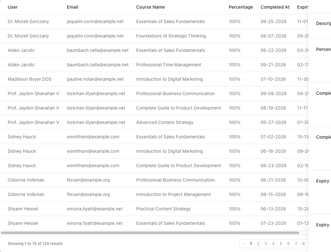Go to pagination page 6
The width and height of the screenshot is (331, 252).
pyautogui.click(x=288, y=244)
